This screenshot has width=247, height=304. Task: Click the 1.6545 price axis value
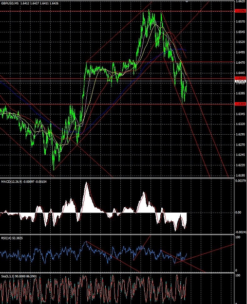point(240,32)
